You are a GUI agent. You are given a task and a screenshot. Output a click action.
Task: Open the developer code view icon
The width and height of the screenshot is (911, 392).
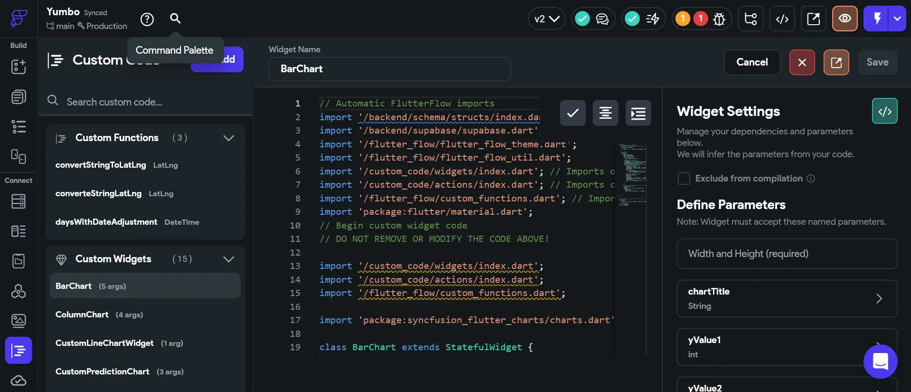click(x=782, y=19)
